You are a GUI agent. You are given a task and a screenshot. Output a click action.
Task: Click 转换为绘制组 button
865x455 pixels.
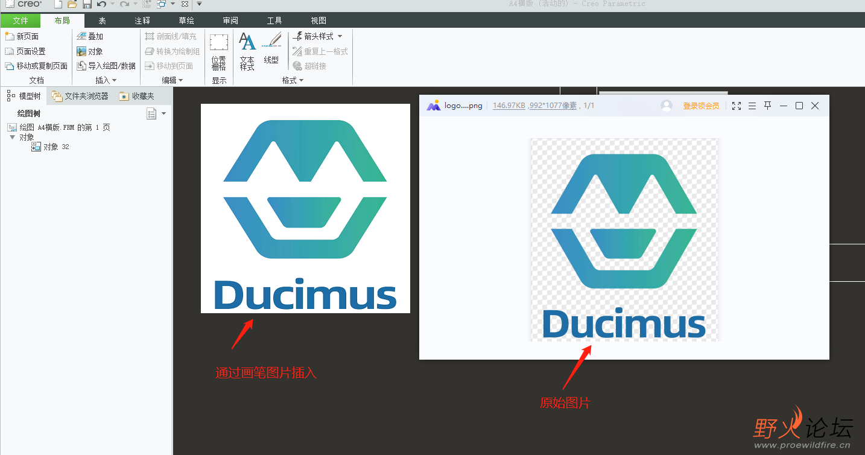173,51
